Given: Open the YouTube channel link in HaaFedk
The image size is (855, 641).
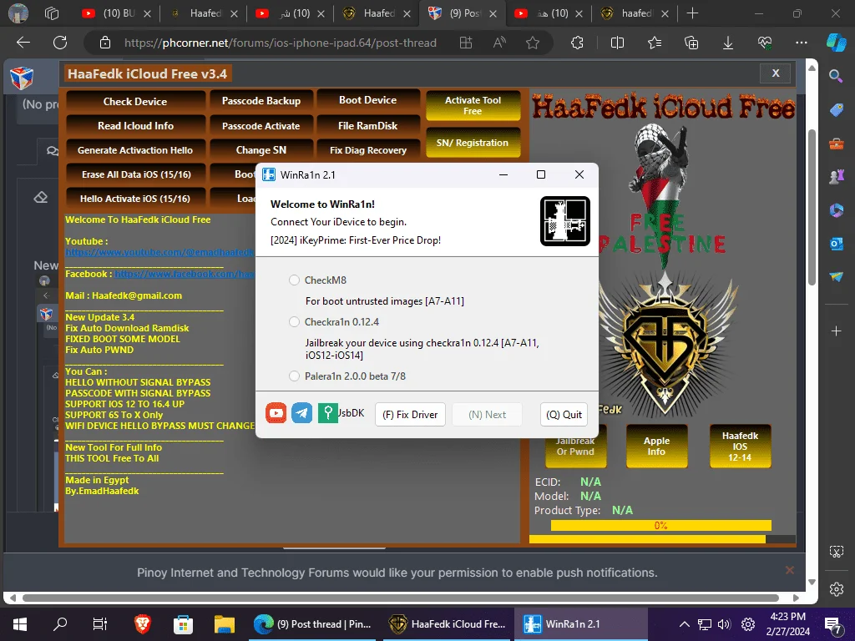Looking at the screenshot, I should click(159, 252).
